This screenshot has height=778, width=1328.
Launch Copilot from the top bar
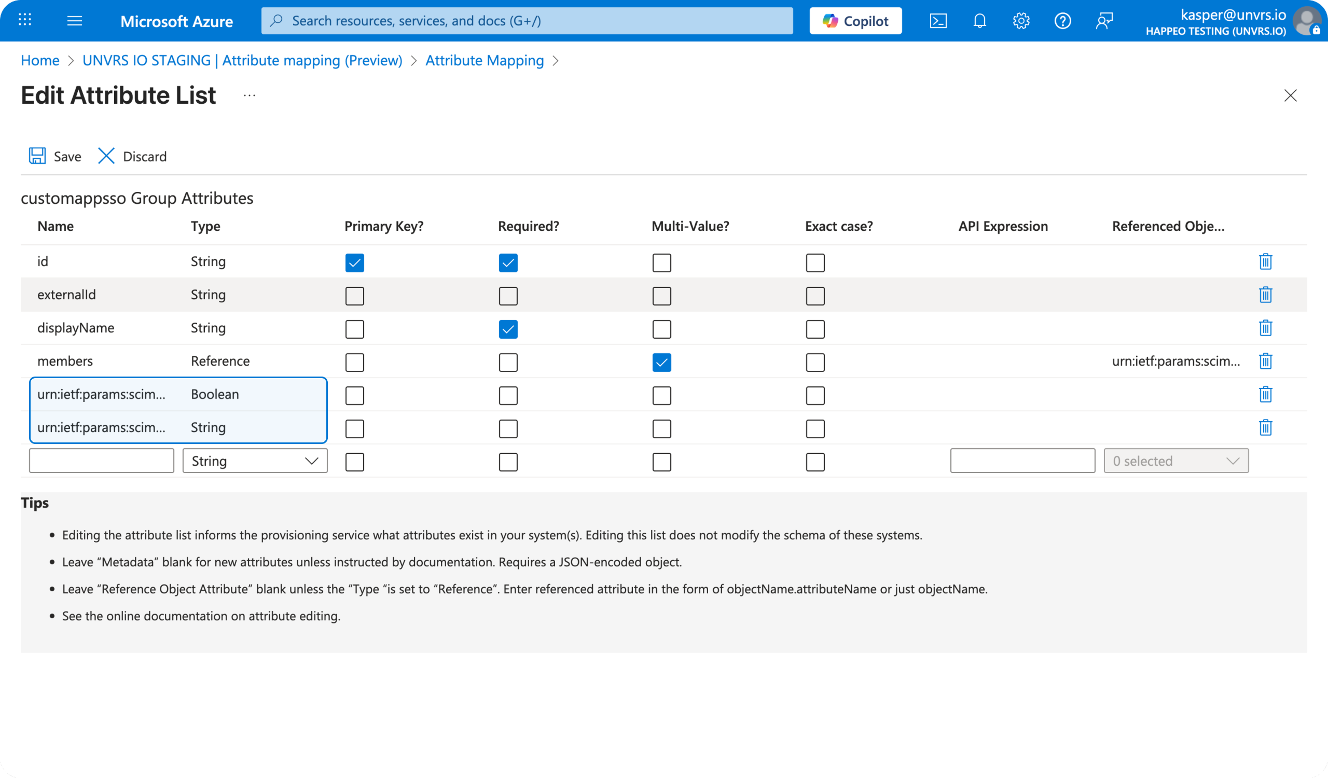[855, 21]
